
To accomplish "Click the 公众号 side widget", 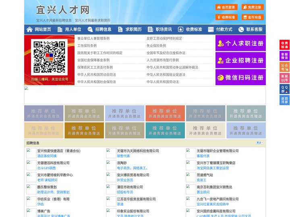I will pos(284,67).
